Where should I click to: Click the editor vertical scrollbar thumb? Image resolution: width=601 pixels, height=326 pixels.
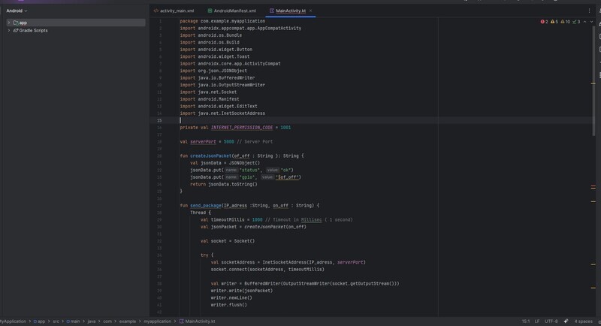593,80
